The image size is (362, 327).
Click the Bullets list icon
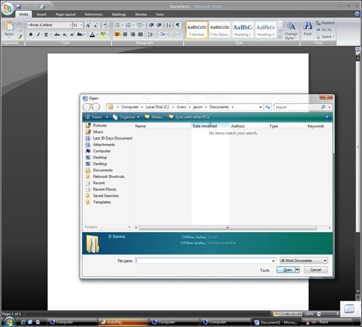117,25
